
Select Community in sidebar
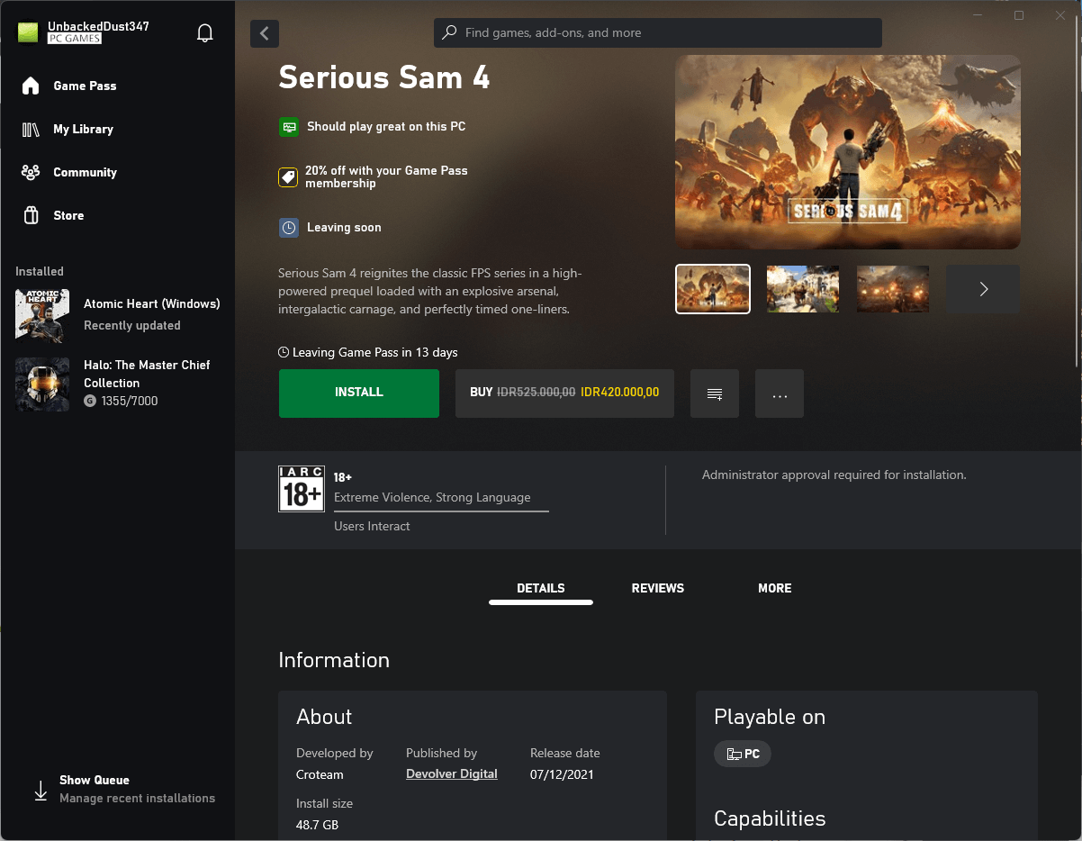[86, 172]
